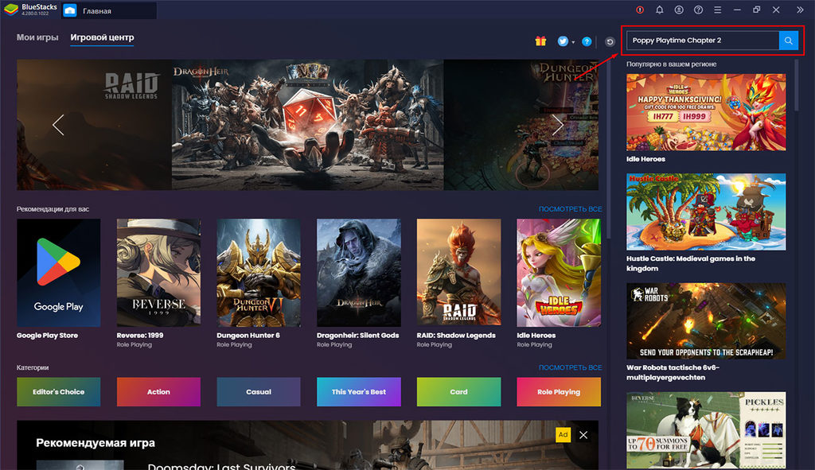
Task: Open the hamburger menu in title bar
Action: point(717,10)
